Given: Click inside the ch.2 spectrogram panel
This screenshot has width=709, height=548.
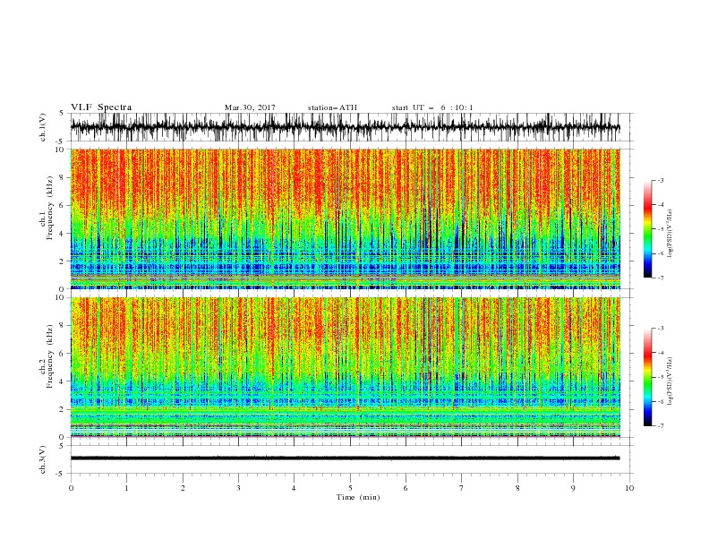Looking at the screenshot, I should 345,367.
